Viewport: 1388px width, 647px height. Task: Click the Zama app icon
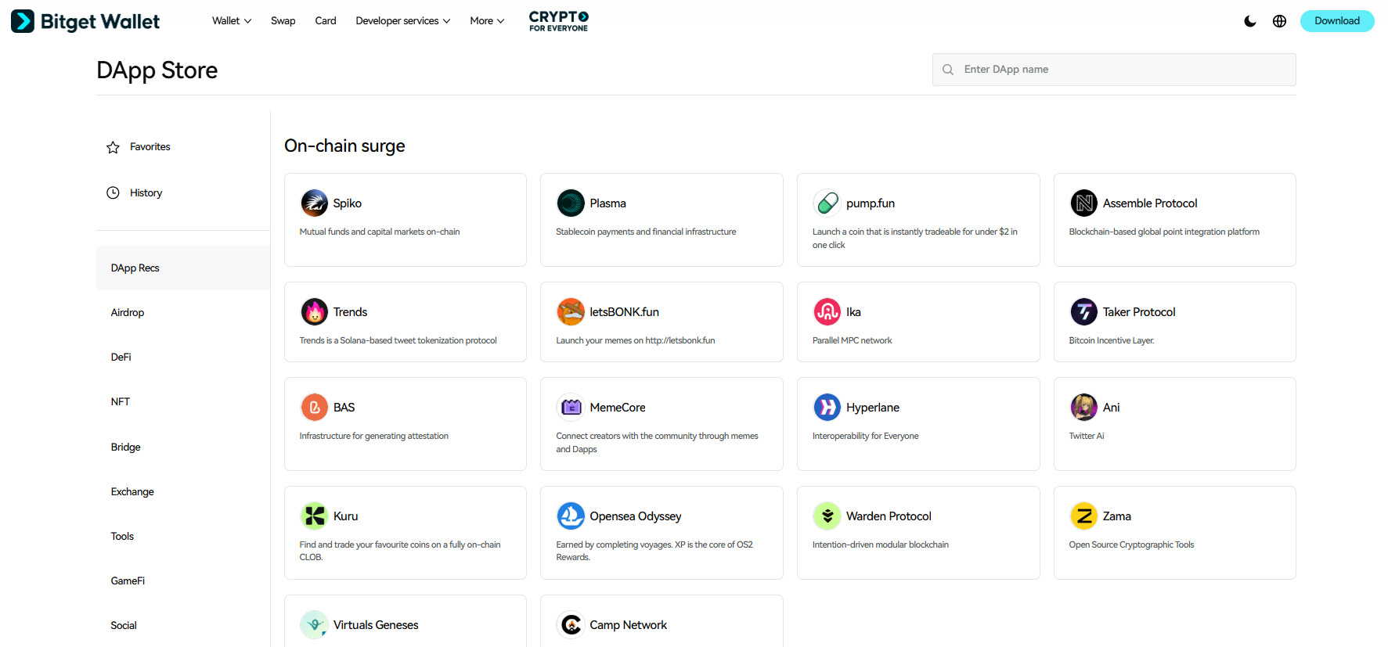(1084, 516)
